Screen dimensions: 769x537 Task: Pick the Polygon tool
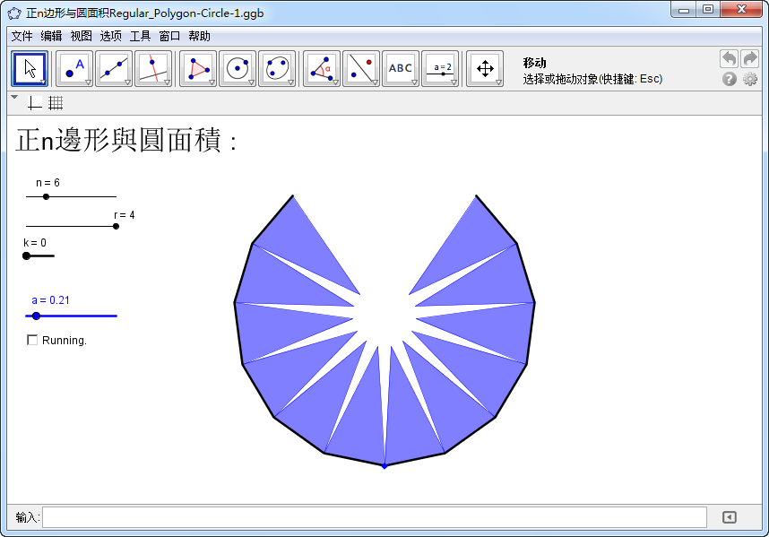coord(198,68)
